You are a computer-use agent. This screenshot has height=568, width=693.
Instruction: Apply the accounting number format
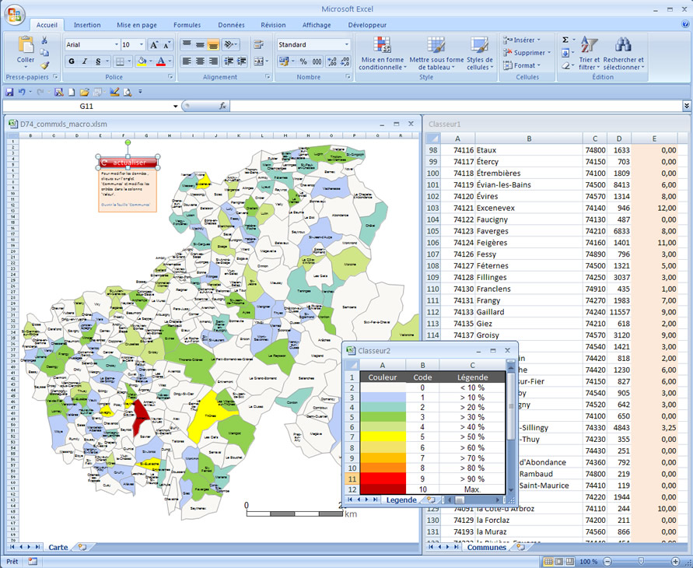click(x=283, y=61)
